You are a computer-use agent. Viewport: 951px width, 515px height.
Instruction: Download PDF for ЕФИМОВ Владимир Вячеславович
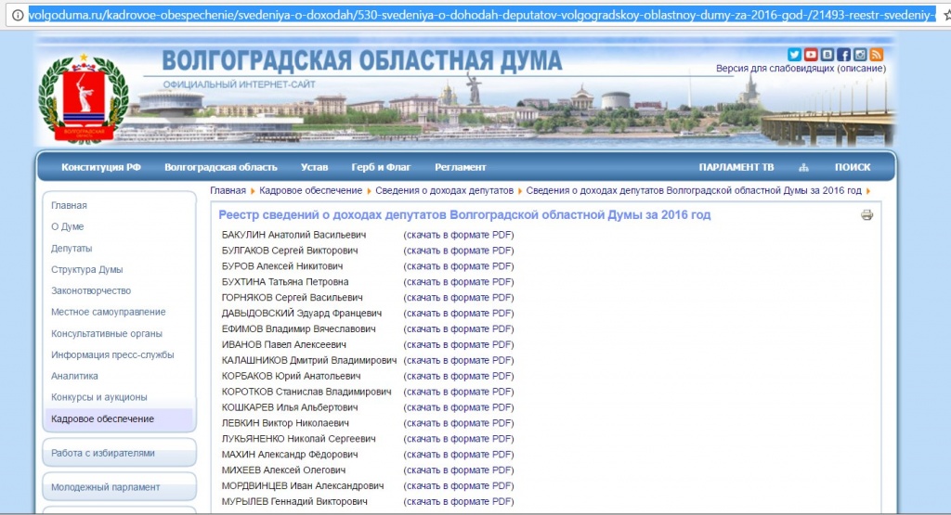pos(459,329)
